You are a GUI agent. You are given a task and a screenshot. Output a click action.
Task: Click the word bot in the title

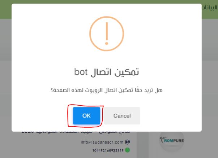pyautogui.click(x=81, y=72)
